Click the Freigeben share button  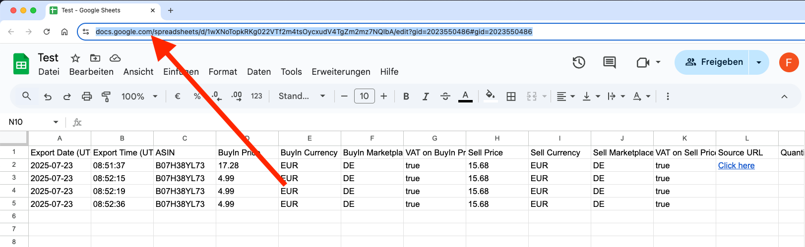[712, 62]
